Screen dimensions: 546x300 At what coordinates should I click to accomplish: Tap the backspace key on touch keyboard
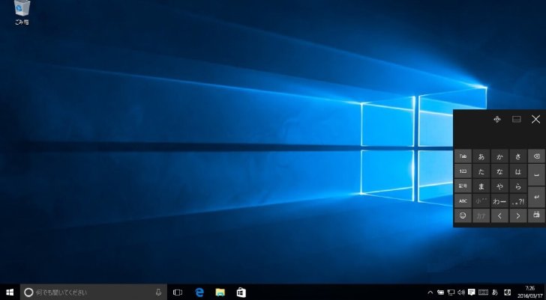536,156
